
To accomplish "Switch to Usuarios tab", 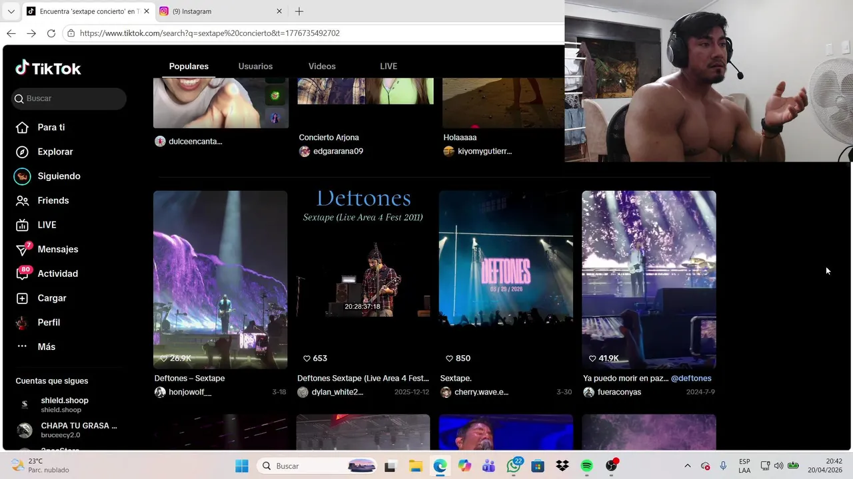I will [x=255, y=67].
